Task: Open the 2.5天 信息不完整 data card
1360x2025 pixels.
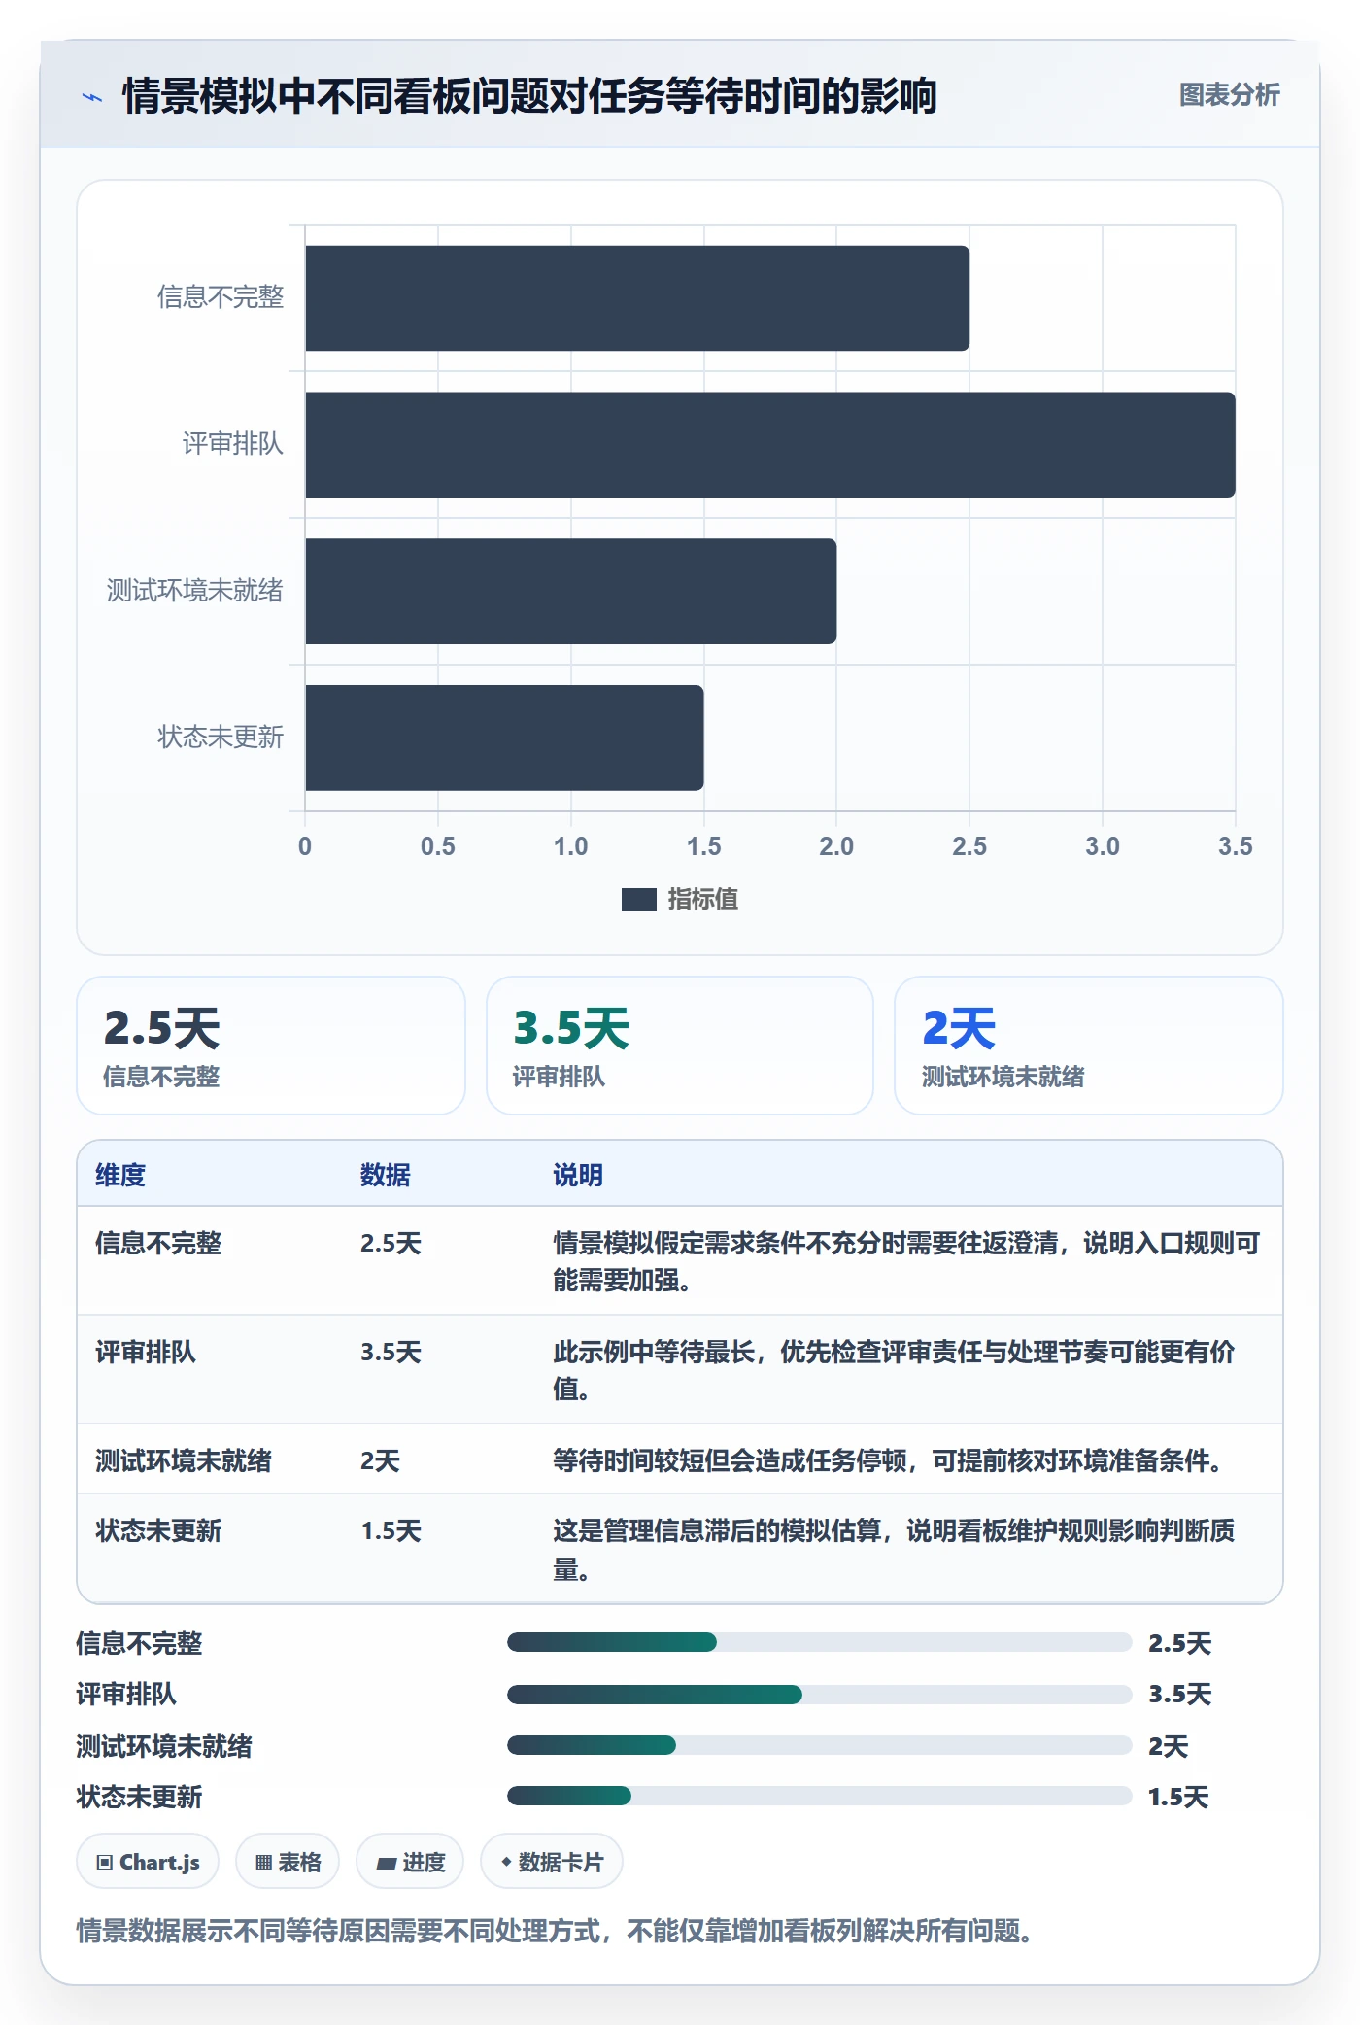Action: click(x=271, y=1046)
